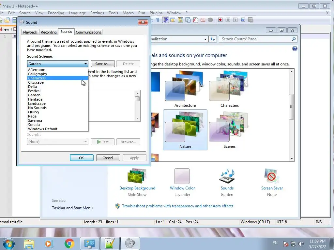Confirm the Sound dialog with OK
Screen dimensions: 334x250
(x=82, y=158)
